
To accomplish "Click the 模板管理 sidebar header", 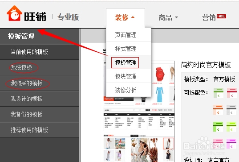I will pos(21,37).
